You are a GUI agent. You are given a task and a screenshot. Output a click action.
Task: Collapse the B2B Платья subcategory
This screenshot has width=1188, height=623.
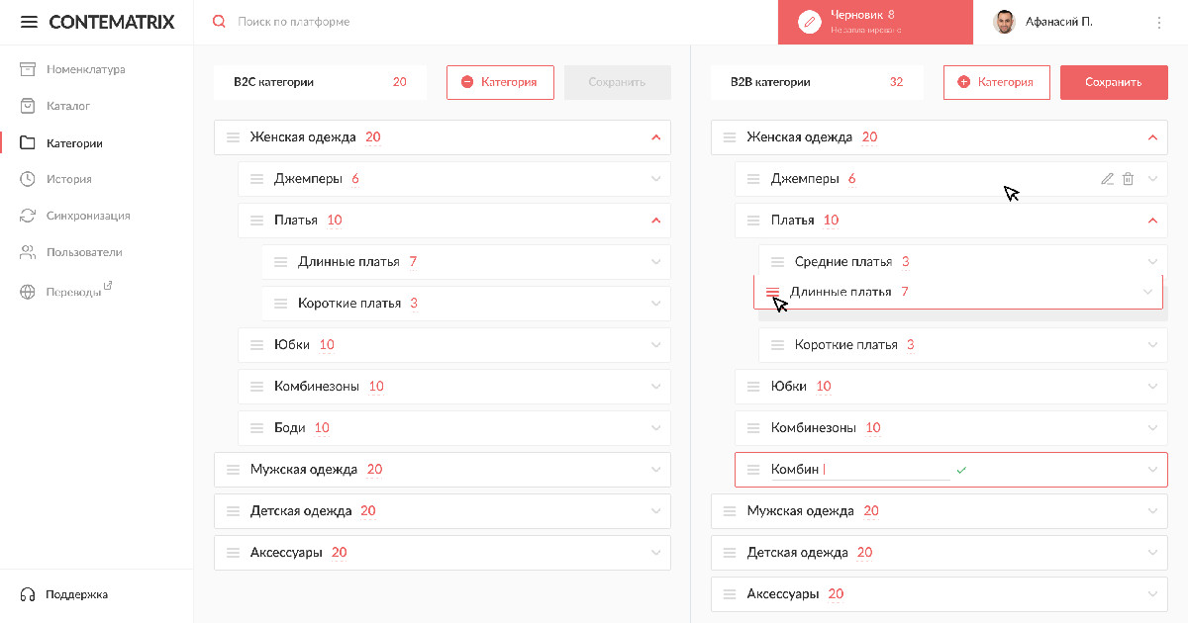[1151, 221]
